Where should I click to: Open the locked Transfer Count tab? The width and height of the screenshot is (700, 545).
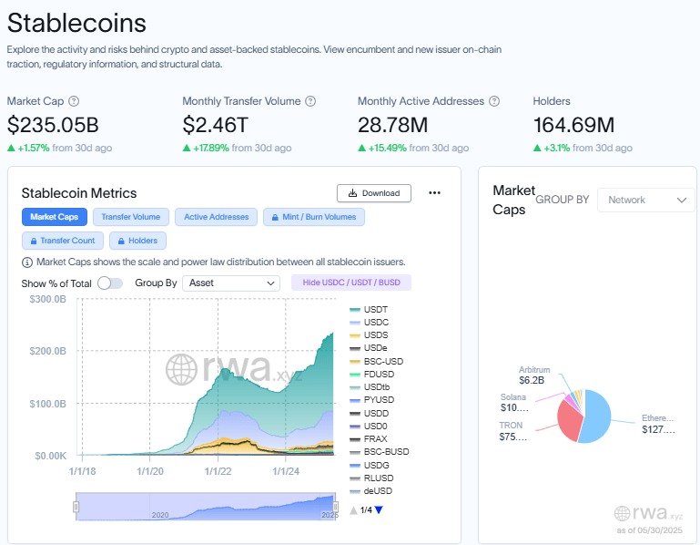pyautogui.click(x=63, y=241)
